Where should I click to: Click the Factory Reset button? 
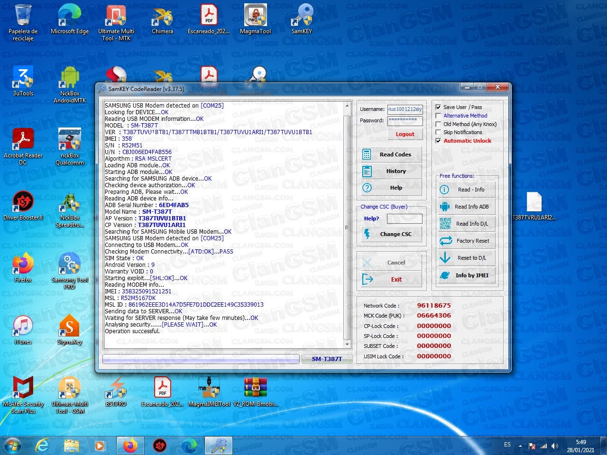[x=467, y=241]
